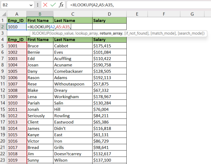
Task: Select the cell containing Doesn'tcarrey
Action: click(73, 154)
